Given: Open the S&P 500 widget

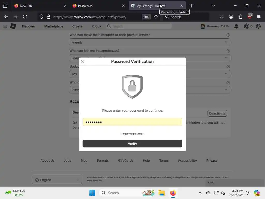Looking at the screenshot, I should [15, 193].
